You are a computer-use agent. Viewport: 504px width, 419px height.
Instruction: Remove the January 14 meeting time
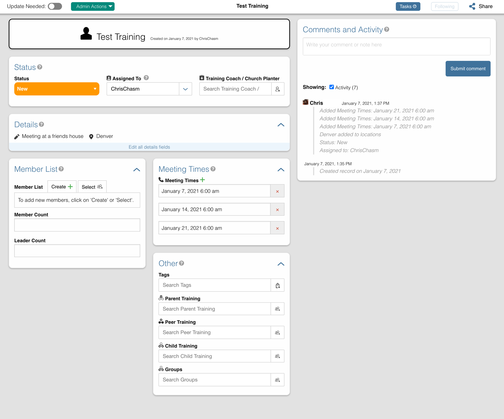[277, 209]
